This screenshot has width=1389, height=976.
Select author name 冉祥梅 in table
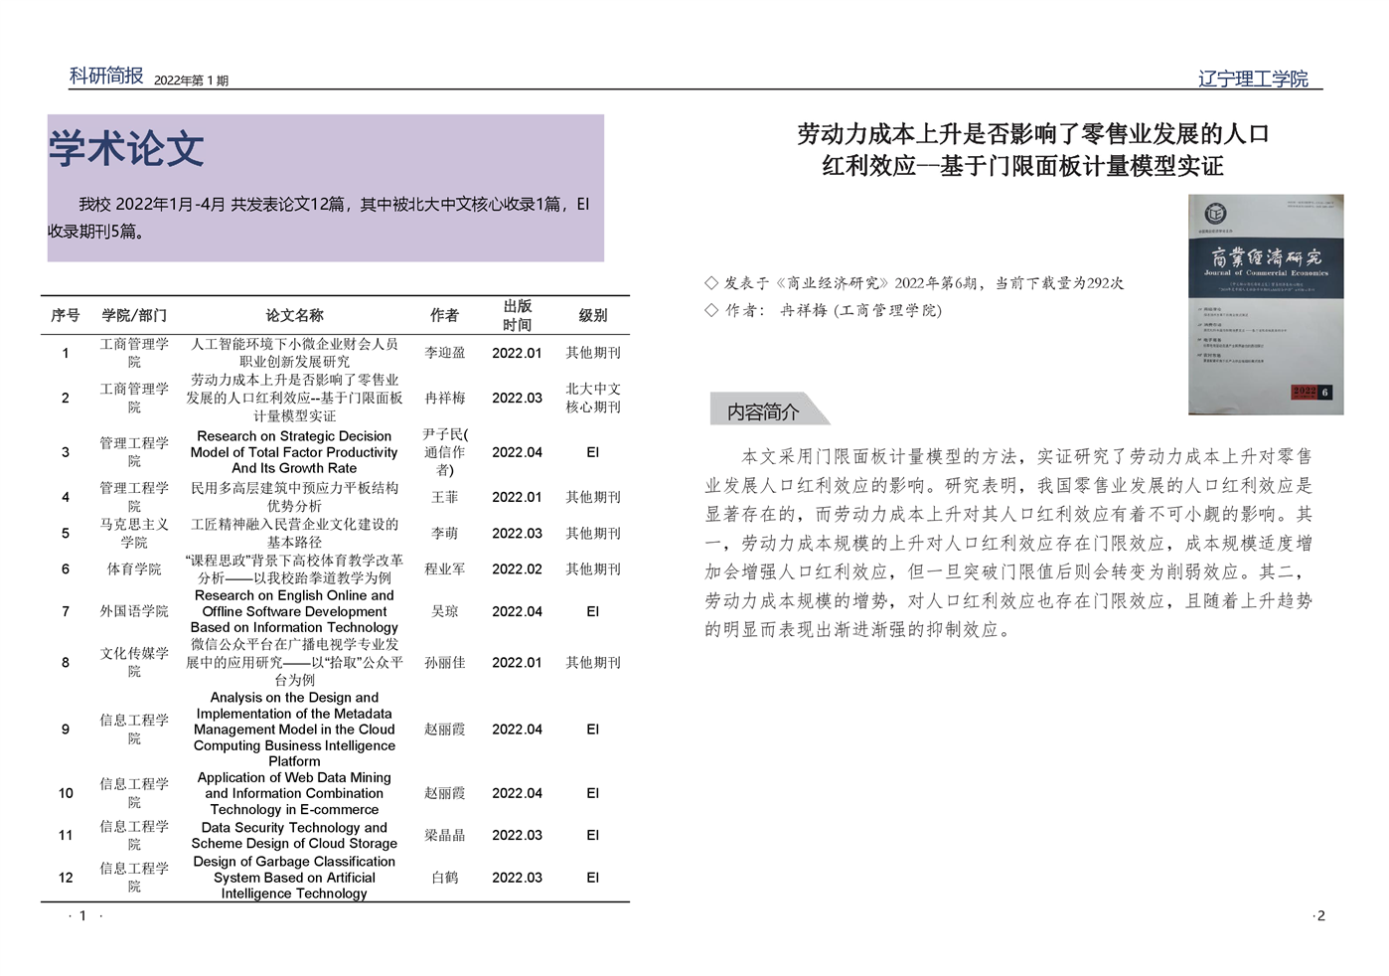tap(444, 398)
